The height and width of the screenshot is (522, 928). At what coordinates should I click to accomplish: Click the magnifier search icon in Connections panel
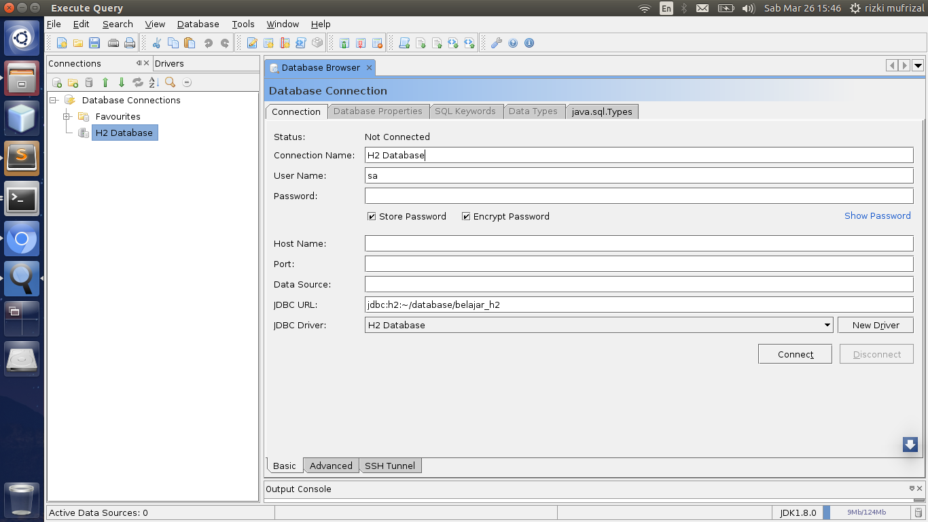[170, 82]
